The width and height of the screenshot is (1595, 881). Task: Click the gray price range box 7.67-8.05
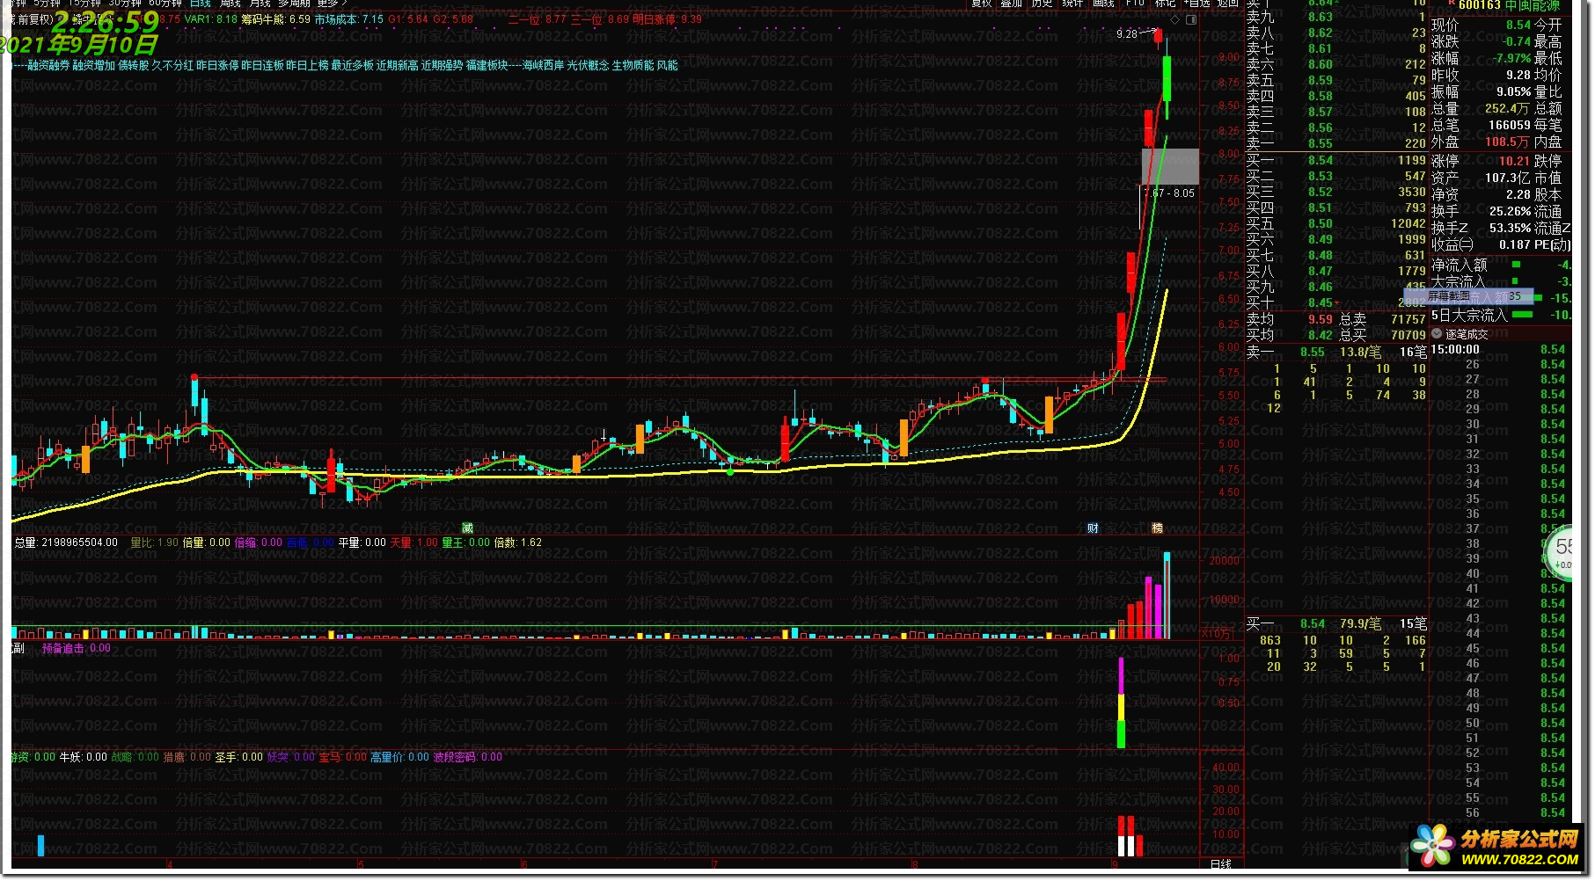[1170, 166]
